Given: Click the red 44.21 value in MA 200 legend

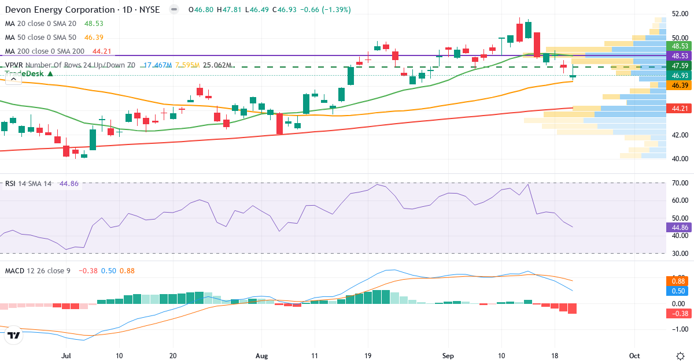Looking at the screenshot, I should [101, 51].
